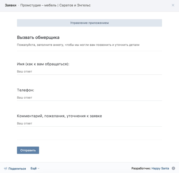Close the Заявки dialog with the X icon
179x173 pixels.
click(x=173, y=5)
